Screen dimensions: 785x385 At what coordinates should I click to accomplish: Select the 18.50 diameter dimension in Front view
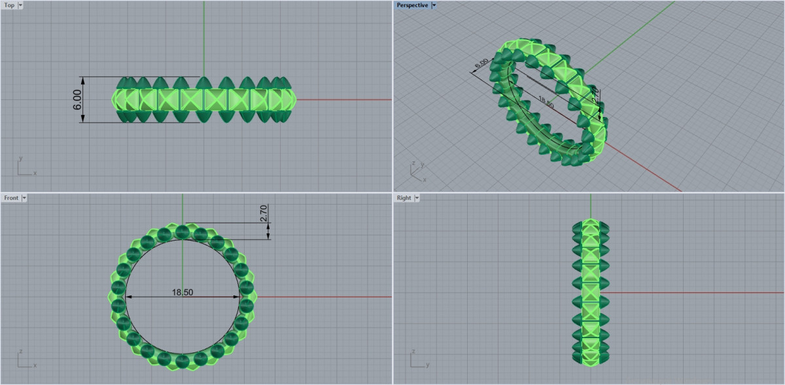point(182,293)
